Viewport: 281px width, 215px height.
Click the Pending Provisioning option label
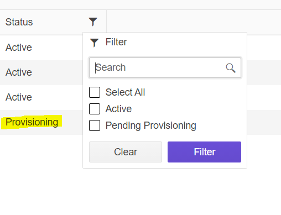coord(151,126)
